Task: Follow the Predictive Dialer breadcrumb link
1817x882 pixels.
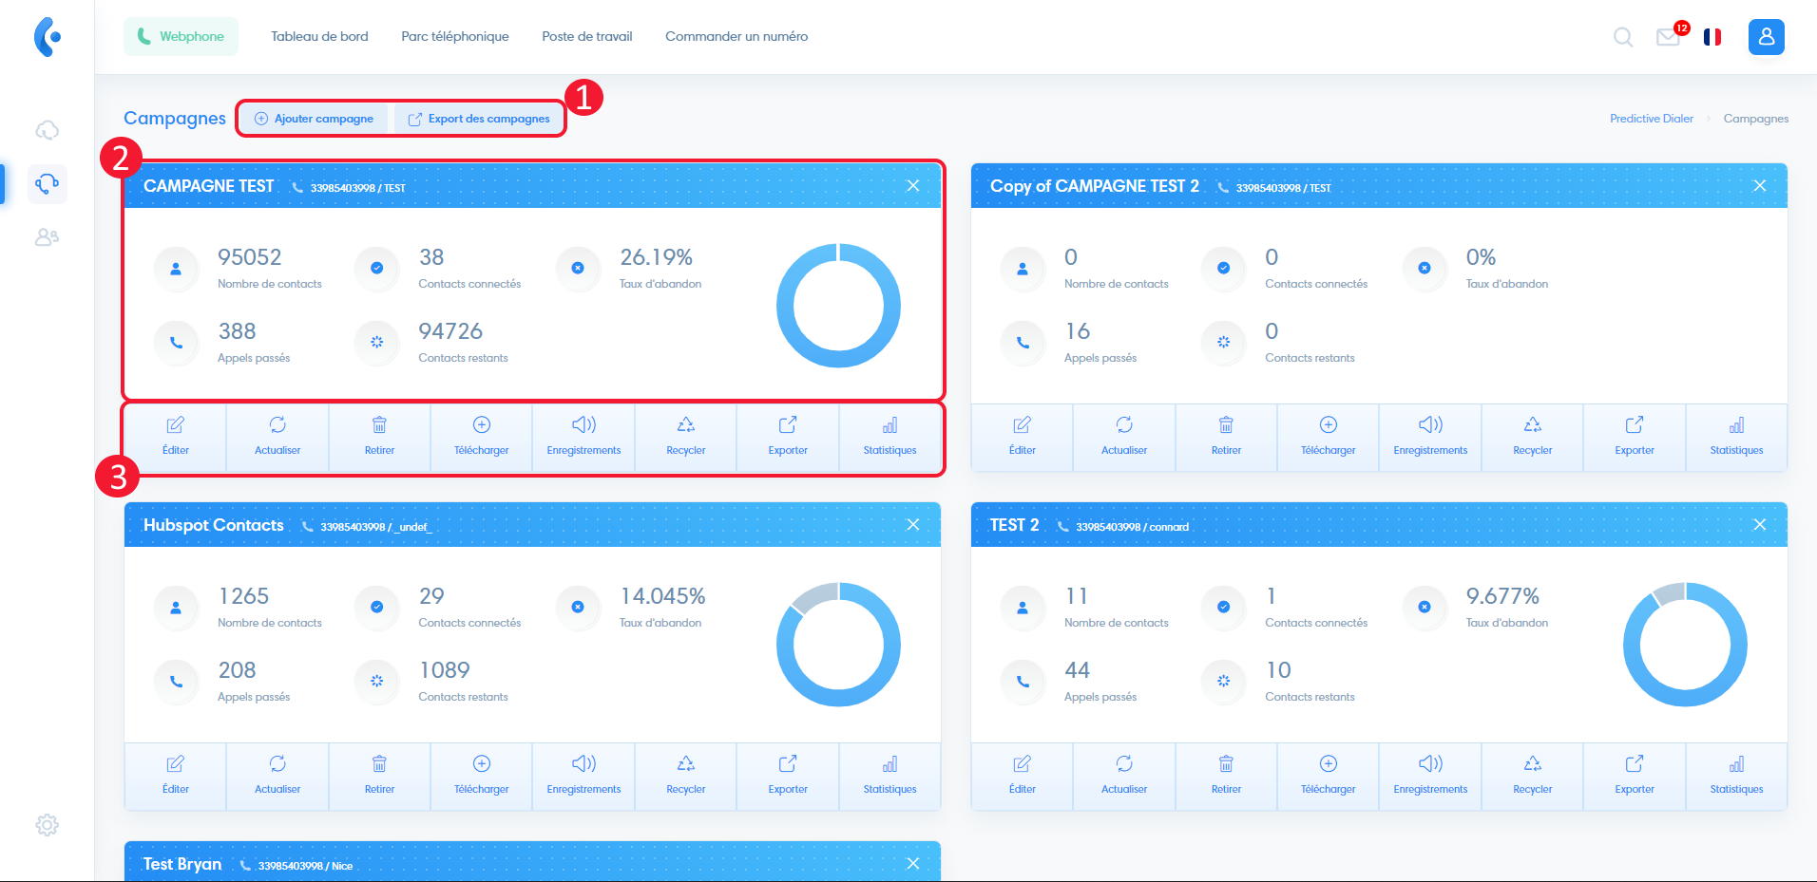Action: (x=1652, y=119)
